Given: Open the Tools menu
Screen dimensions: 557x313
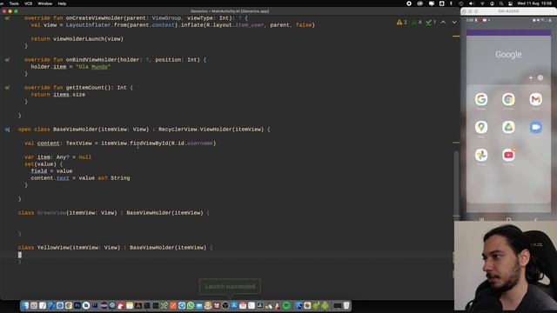Looking at the screenshot, I should tap(14, 3).
